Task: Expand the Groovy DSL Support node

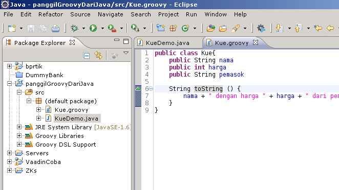Action: pyautogui.click(x=19, y=144)
